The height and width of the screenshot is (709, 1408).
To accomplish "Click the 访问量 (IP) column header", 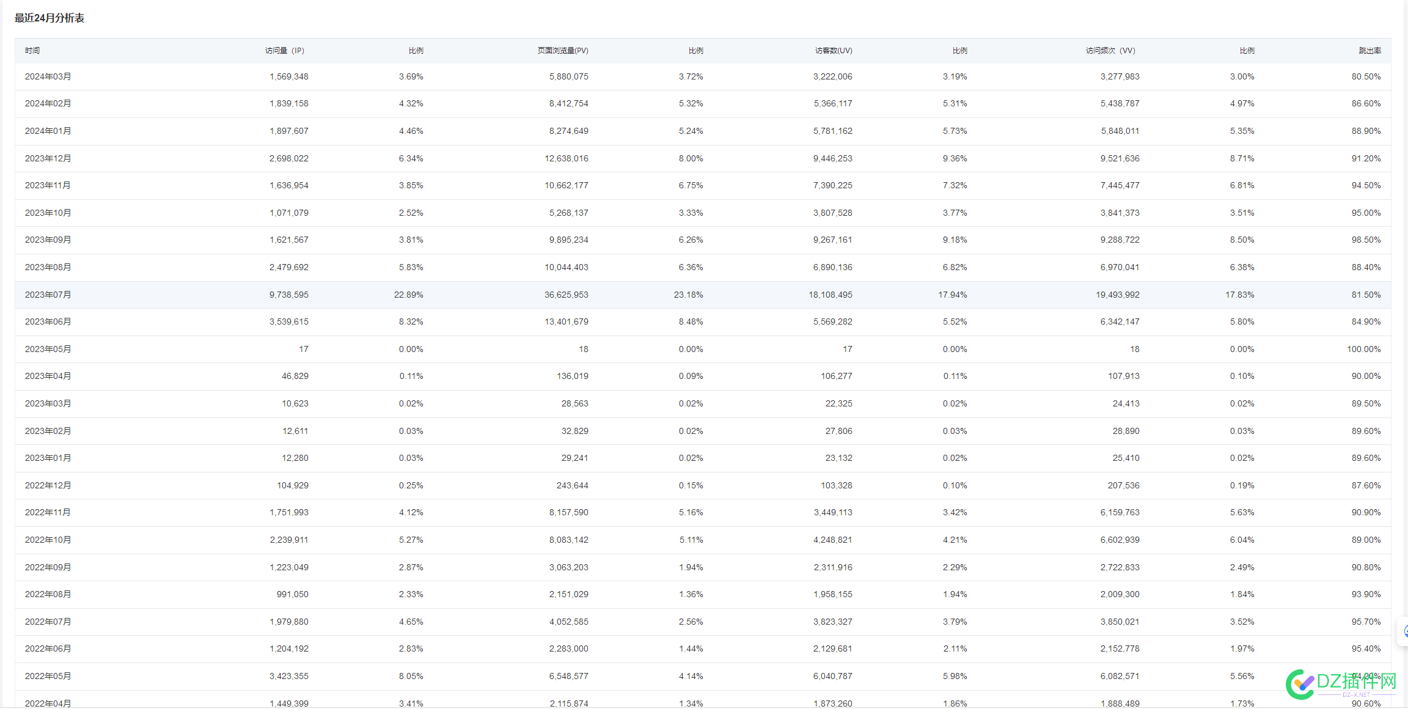I will point(285,51).
